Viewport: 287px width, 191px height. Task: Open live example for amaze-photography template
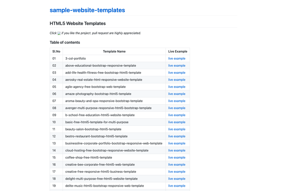pos(177,94)
